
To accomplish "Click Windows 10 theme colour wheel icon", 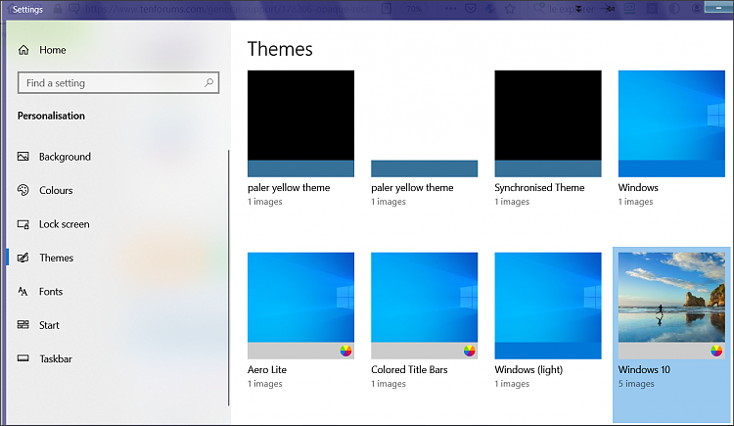I will tap(716, 351).
